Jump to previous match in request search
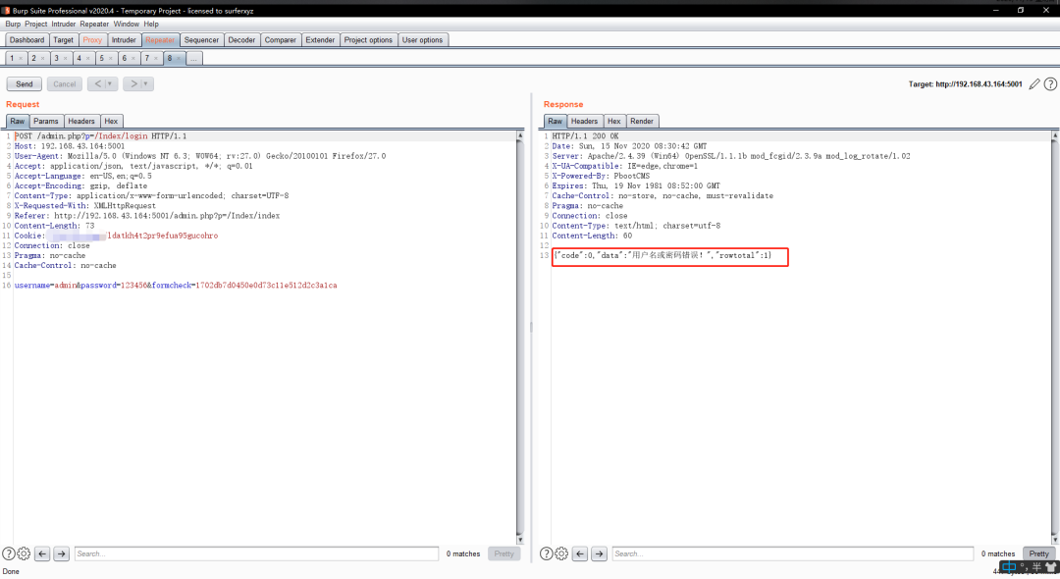The image size is (1060, 579). (42, 553)
